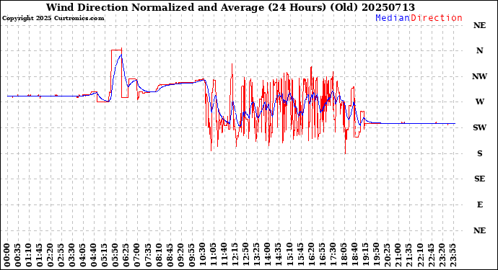Click the top NE axis label
Screen dimensions: 498x270
[479, 25]
